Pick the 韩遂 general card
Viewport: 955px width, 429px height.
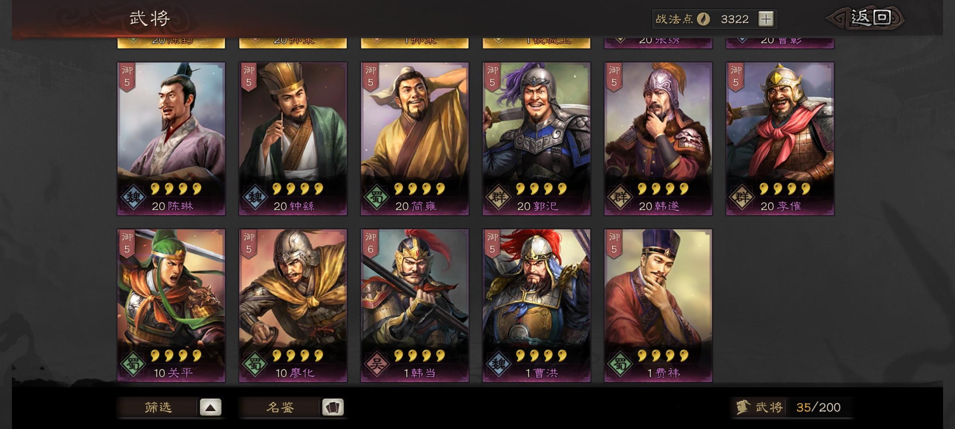658,139
